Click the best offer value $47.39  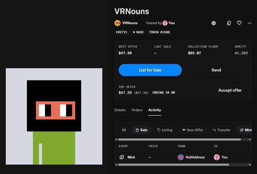(125, 53)
